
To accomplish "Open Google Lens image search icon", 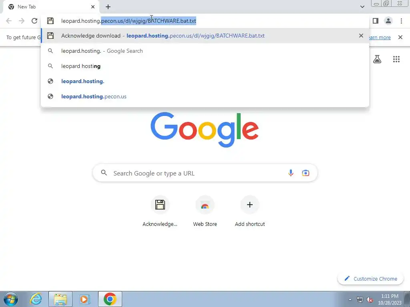I will pyautogui.click(x=305, y=173).
